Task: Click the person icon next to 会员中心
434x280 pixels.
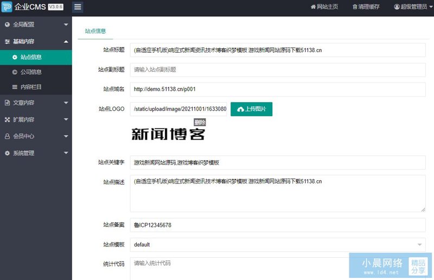Action: click(7, 136)
